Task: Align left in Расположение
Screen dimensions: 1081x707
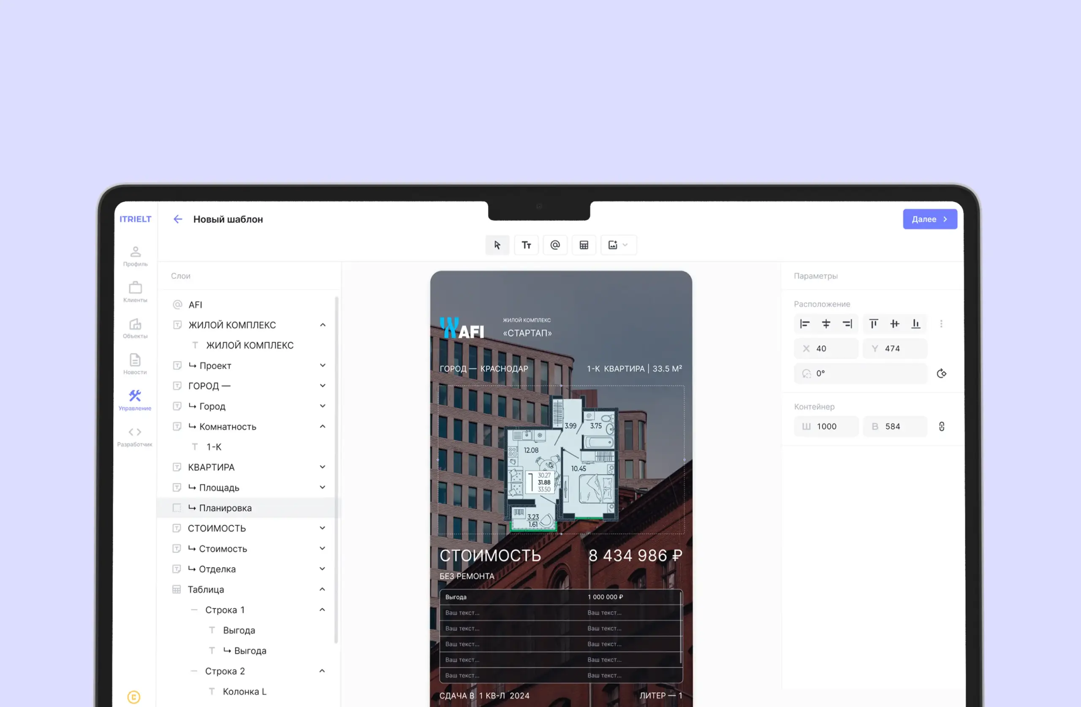Action: (x=805, y=324)
